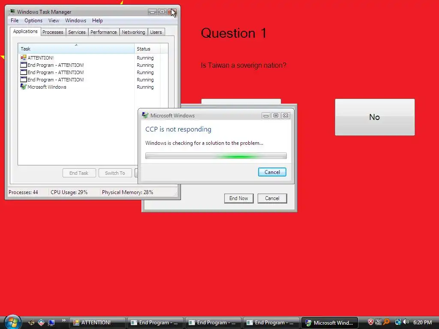Switch to the Users tab
Viewport: 439px width, 329px height.
tap(156, 32)
